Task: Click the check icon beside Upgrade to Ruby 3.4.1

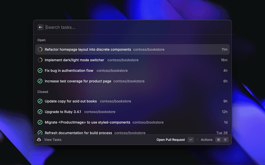Action: pos(40,112)
